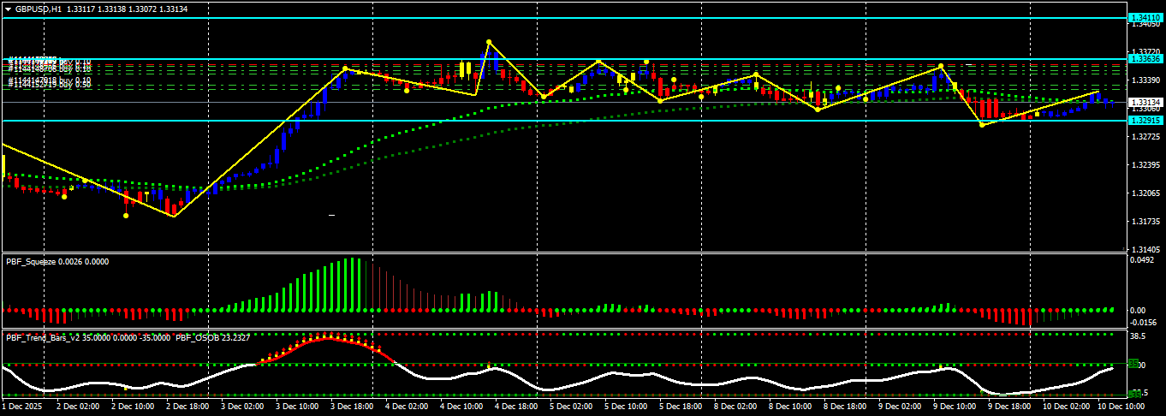The width and height of the screenshot is (1166, 416).
Task: Click price scale value 1.33390
Action: pos(1145,80)
